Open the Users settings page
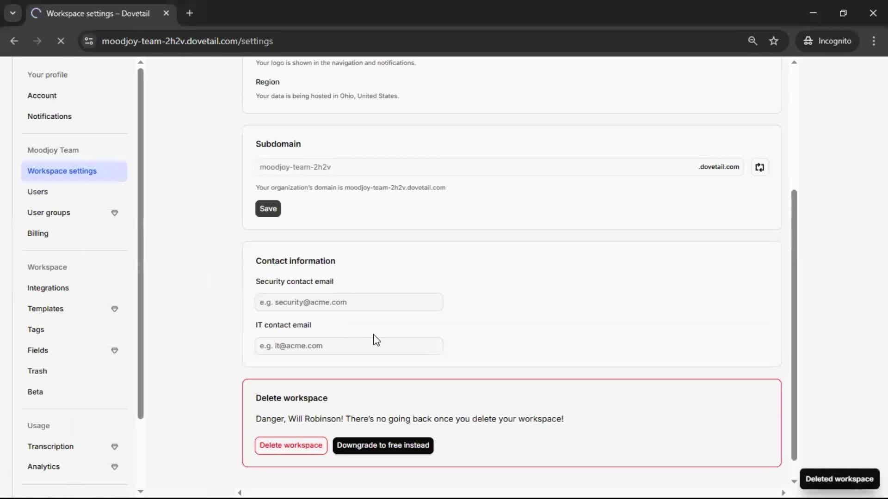This screenshot has height=499, width=888. pyautogui.click(x=37, y=192)
